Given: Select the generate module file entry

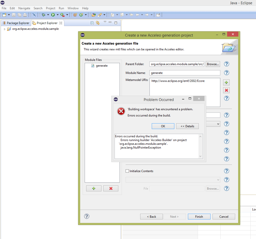Looking at the screenshot, I should 99,66.
